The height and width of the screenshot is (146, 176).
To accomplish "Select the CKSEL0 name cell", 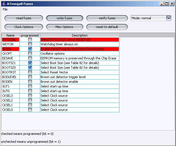I will pos(11,110).
